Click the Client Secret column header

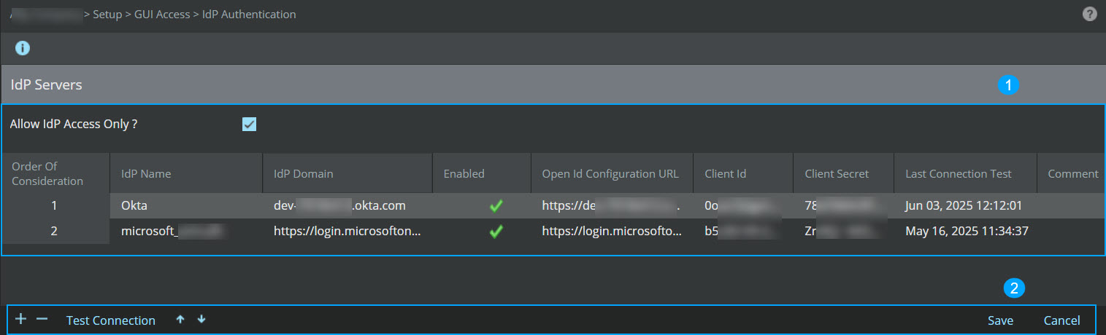[x=843, y=173]
